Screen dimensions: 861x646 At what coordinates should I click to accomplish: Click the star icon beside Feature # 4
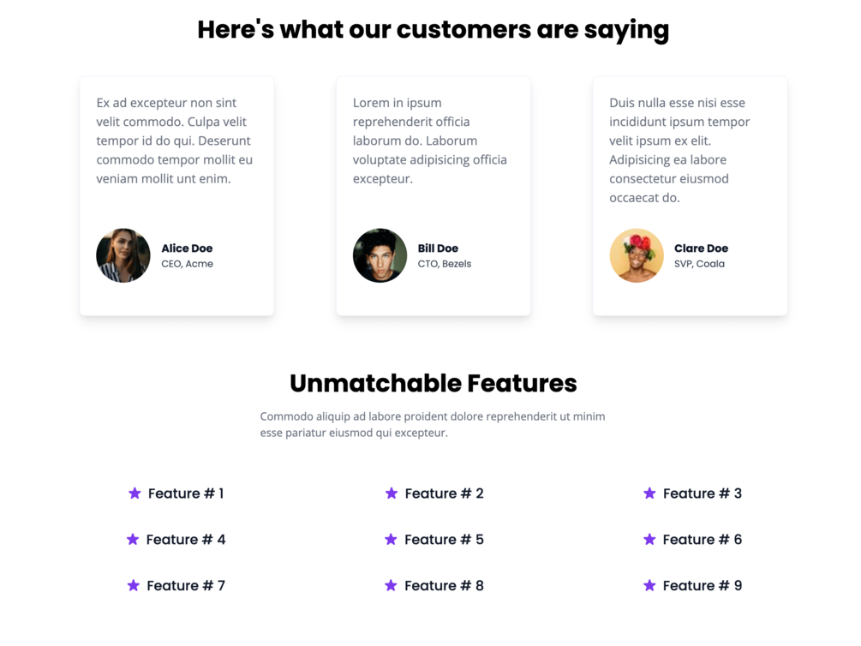[133, 540]
